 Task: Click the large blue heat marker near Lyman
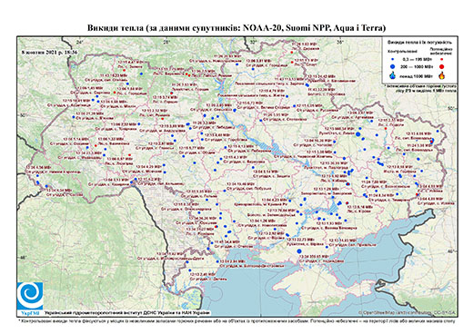(x=358, y=134)
